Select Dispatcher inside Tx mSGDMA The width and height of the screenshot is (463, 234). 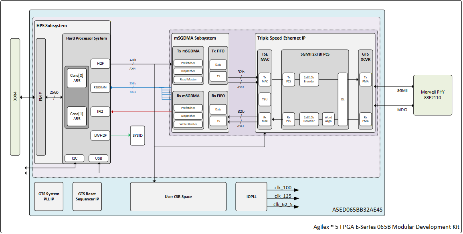[188, 71]
